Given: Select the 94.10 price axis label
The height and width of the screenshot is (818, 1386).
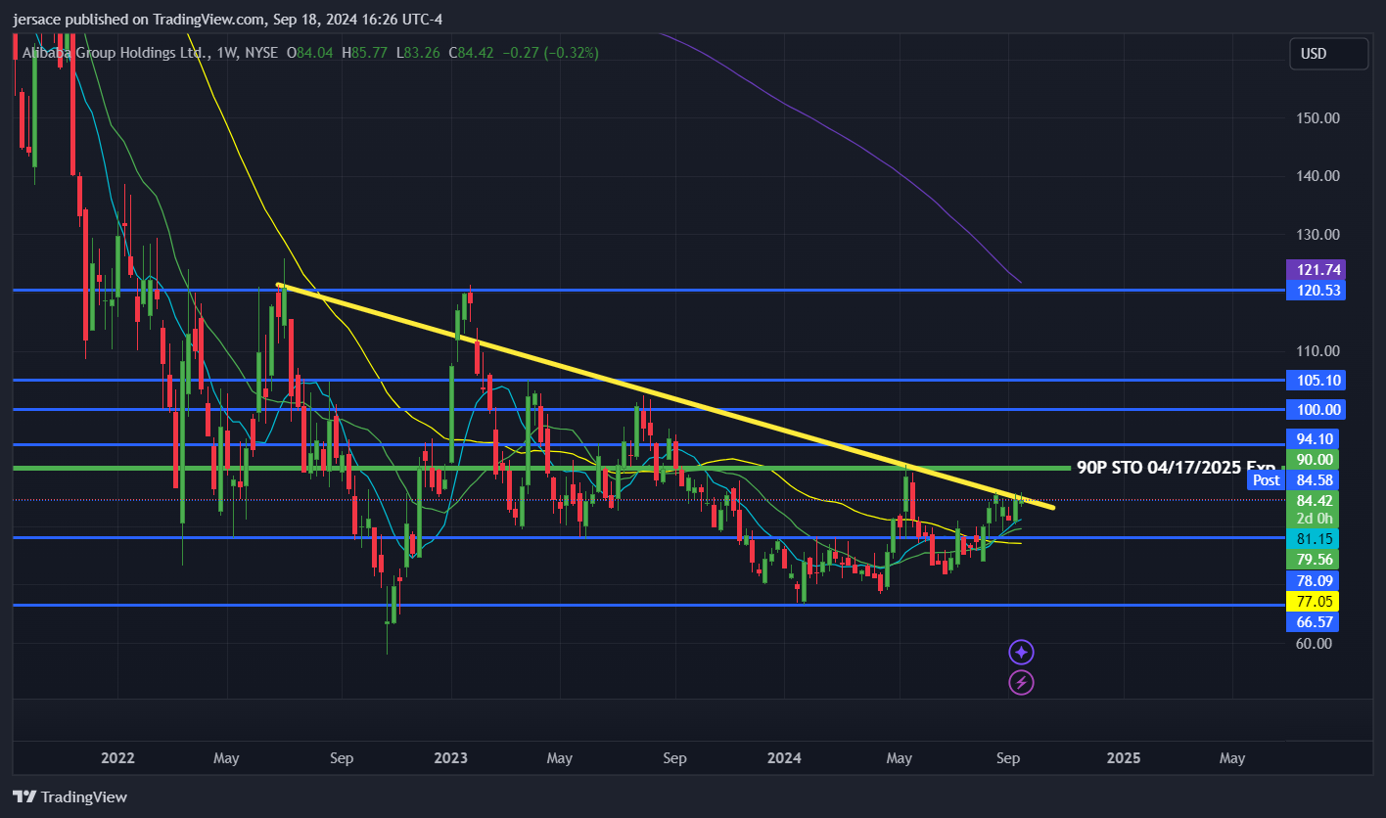Looking at the screenshot, I should point(1315,438).
